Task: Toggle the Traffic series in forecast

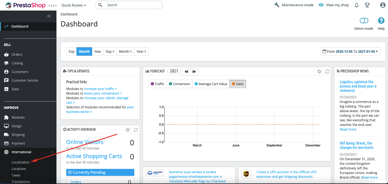Action: 158,84
